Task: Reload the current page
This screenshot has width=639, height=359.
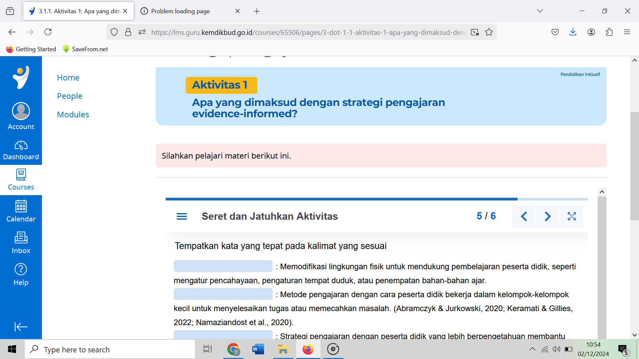Action: pos(48,32)
